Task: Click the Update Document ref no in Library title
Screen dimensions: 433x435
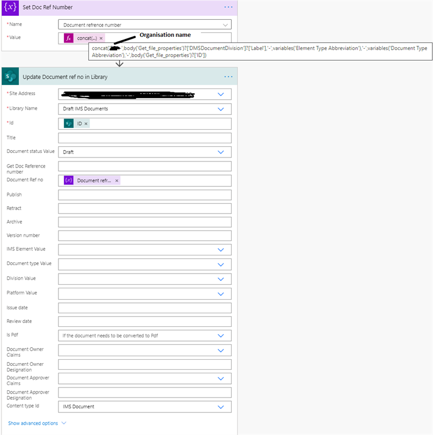Action: [x=65, y=77]
